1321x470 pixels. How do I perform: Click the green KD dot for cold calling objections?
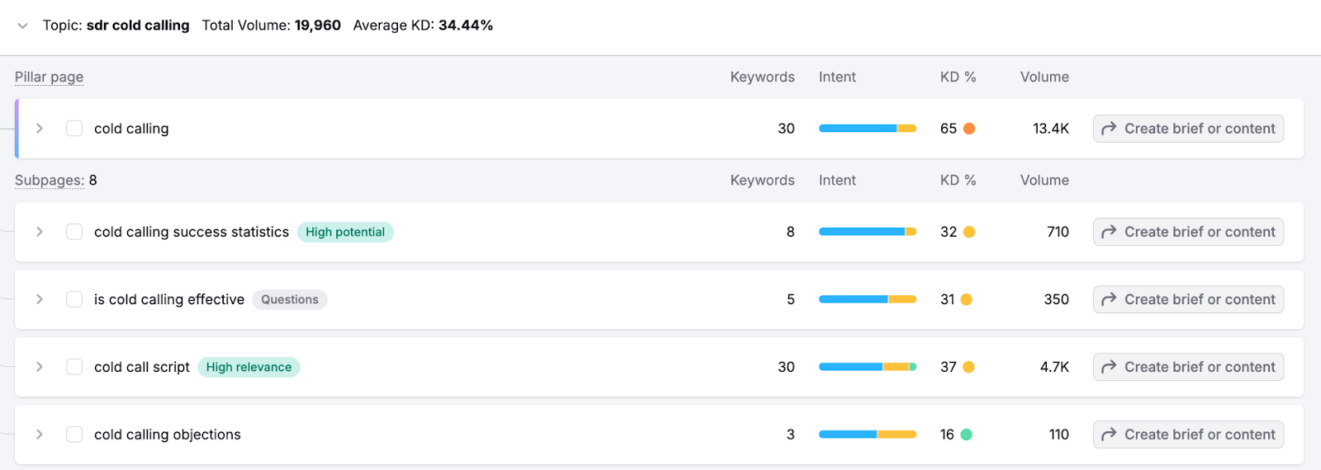(x=966, y=435)
